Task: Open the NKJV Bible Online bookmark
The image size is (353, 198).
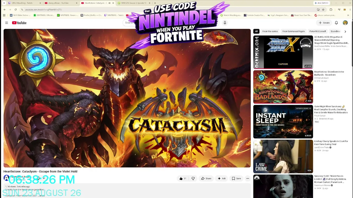Action: pos(20,15)
